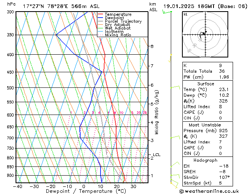The image size is (251, 194).
Task: Click the Dewp (°C) value 10.2
Action: point(224,95)
